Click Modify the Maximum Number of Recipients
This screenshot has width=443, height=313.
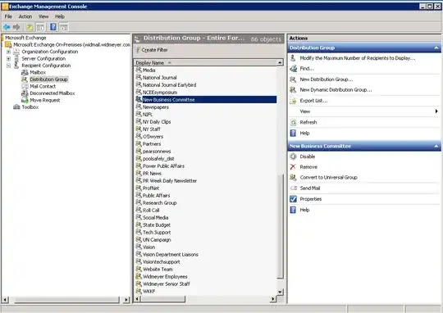pos(358,58)
